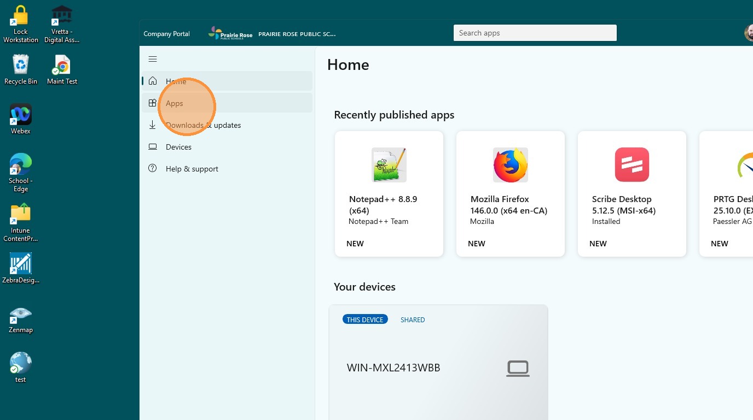Open Devices in the sidebar
This screenshot has width=753, height=420.
178,147
